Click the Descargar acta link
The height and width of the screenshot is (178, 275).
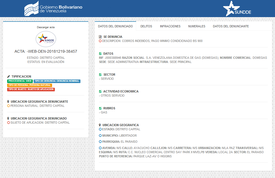click(x=46, y=27)
